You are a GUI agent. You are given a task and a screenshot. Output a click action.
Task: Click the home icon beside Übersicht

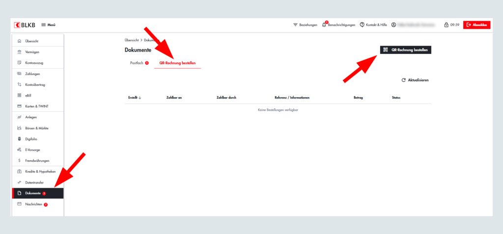(19, 41)
